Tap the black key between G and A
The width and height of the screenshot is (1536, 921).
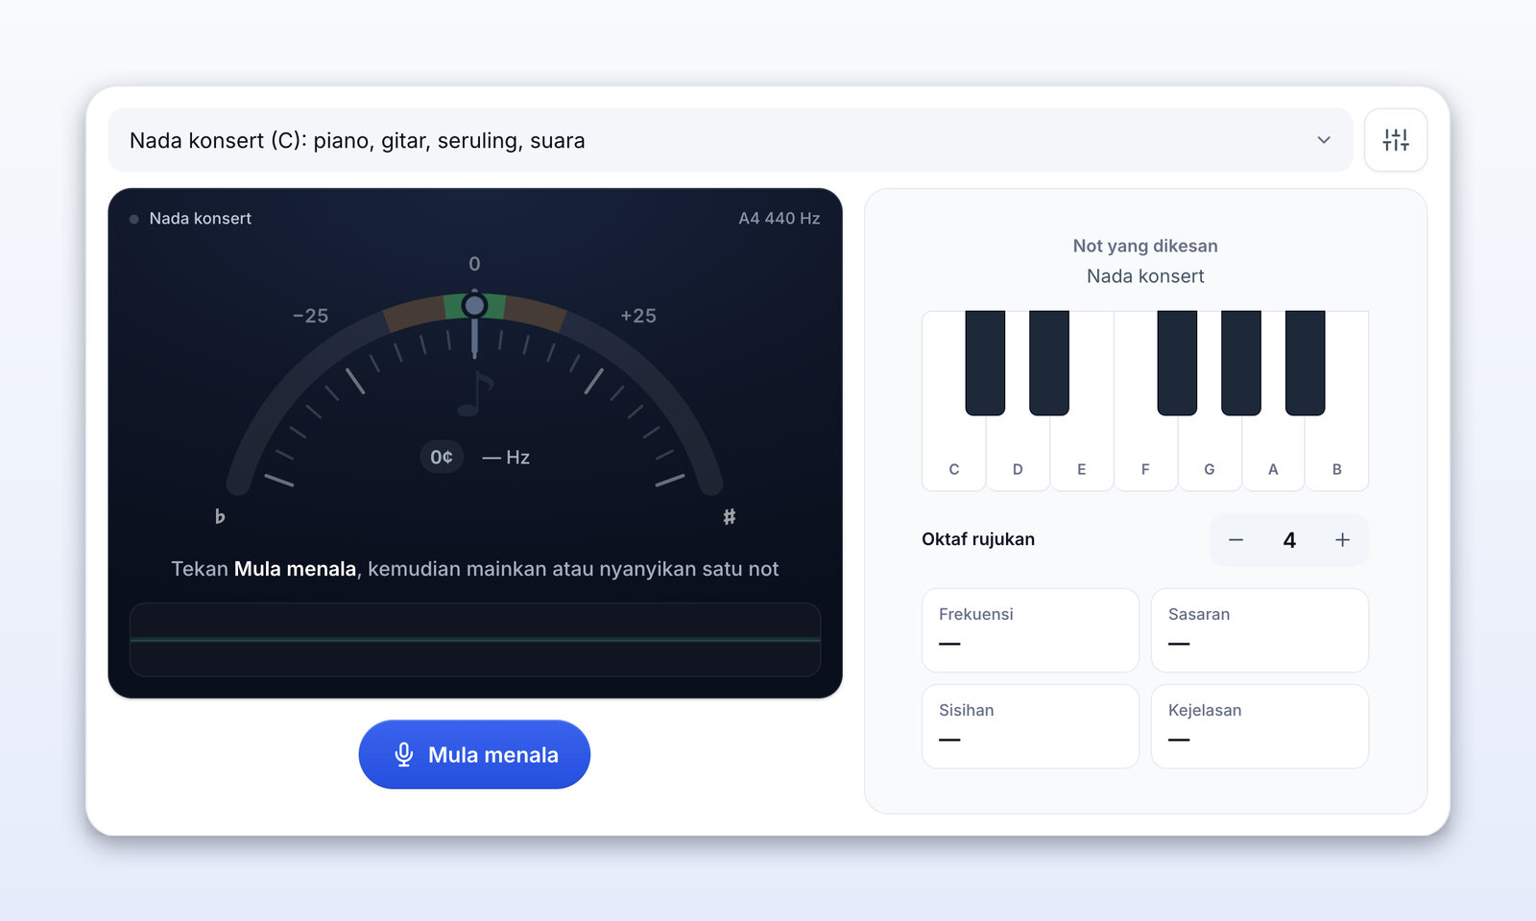[x=1241, y=363]
